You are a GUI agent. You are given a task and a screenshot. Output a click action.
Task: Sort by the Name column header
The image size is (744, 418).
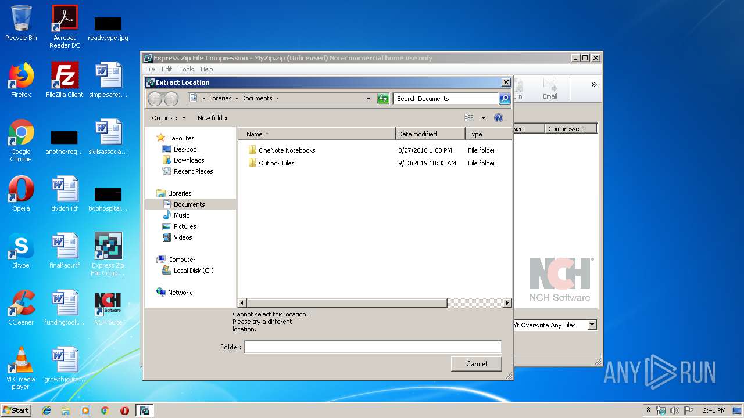316,134
